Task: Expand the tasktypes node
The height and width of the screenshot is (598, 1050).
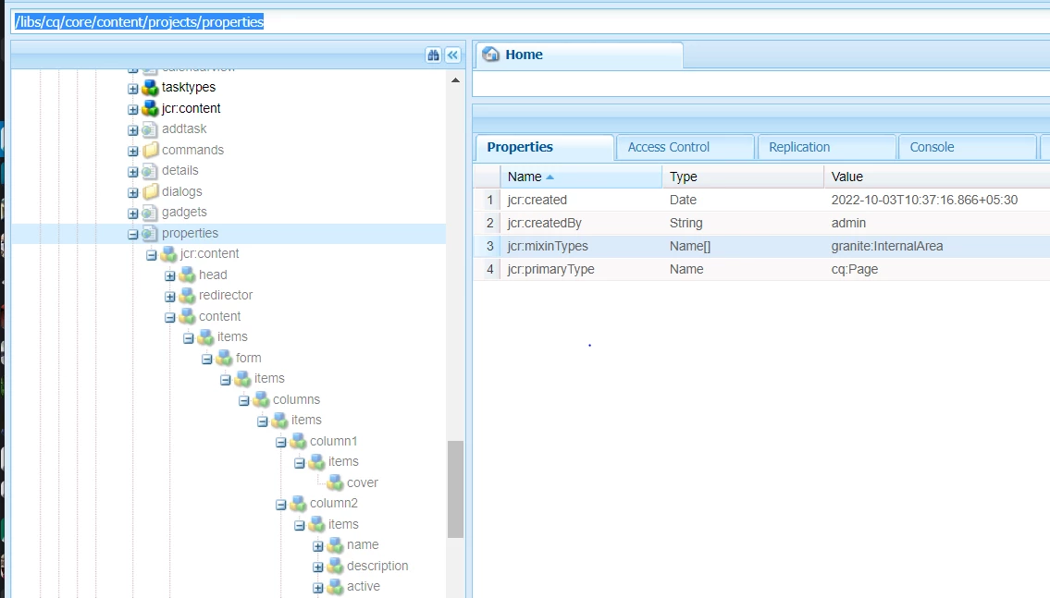Action: coord(132,89)
